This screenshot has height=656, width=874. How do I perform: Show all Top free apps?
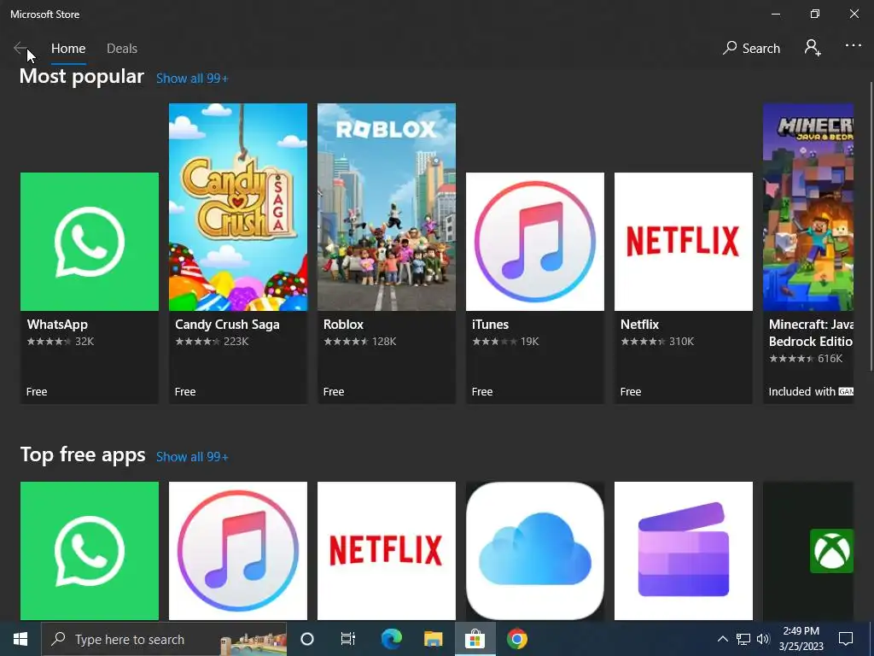pos(192,457)
